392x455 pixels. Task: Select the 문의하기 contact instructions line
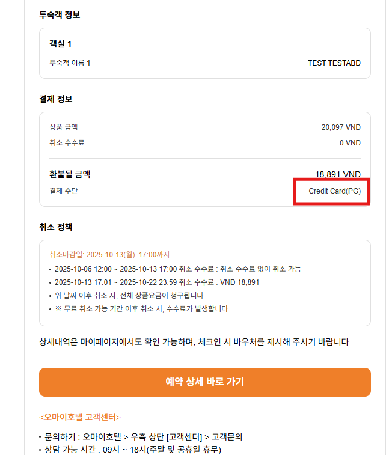144,437
